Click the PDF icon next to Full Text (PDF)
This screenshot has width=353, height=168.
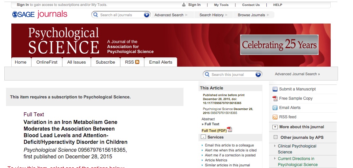[229, 130]
